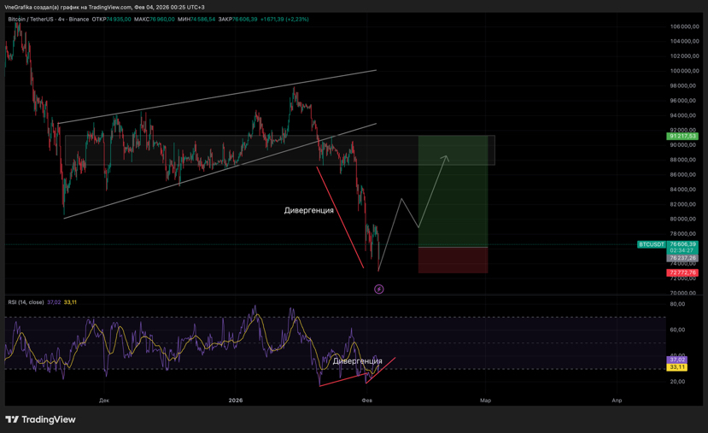
Task: Click the МАКС 76 960,00 high value
Action: pos(154,20)
